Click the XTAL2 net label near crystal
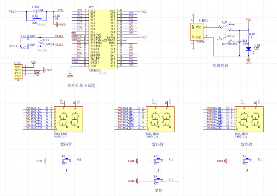The height and width of the screenshot is (196, 277). [x=59, y=36]
